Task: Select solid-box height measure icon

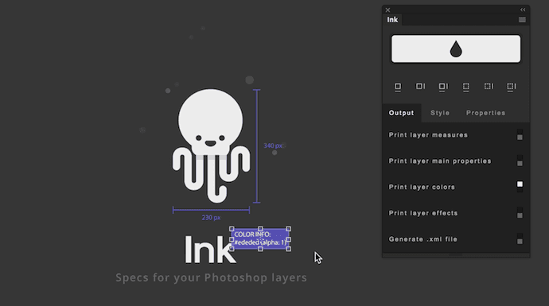Action: (x=420, y=87)
